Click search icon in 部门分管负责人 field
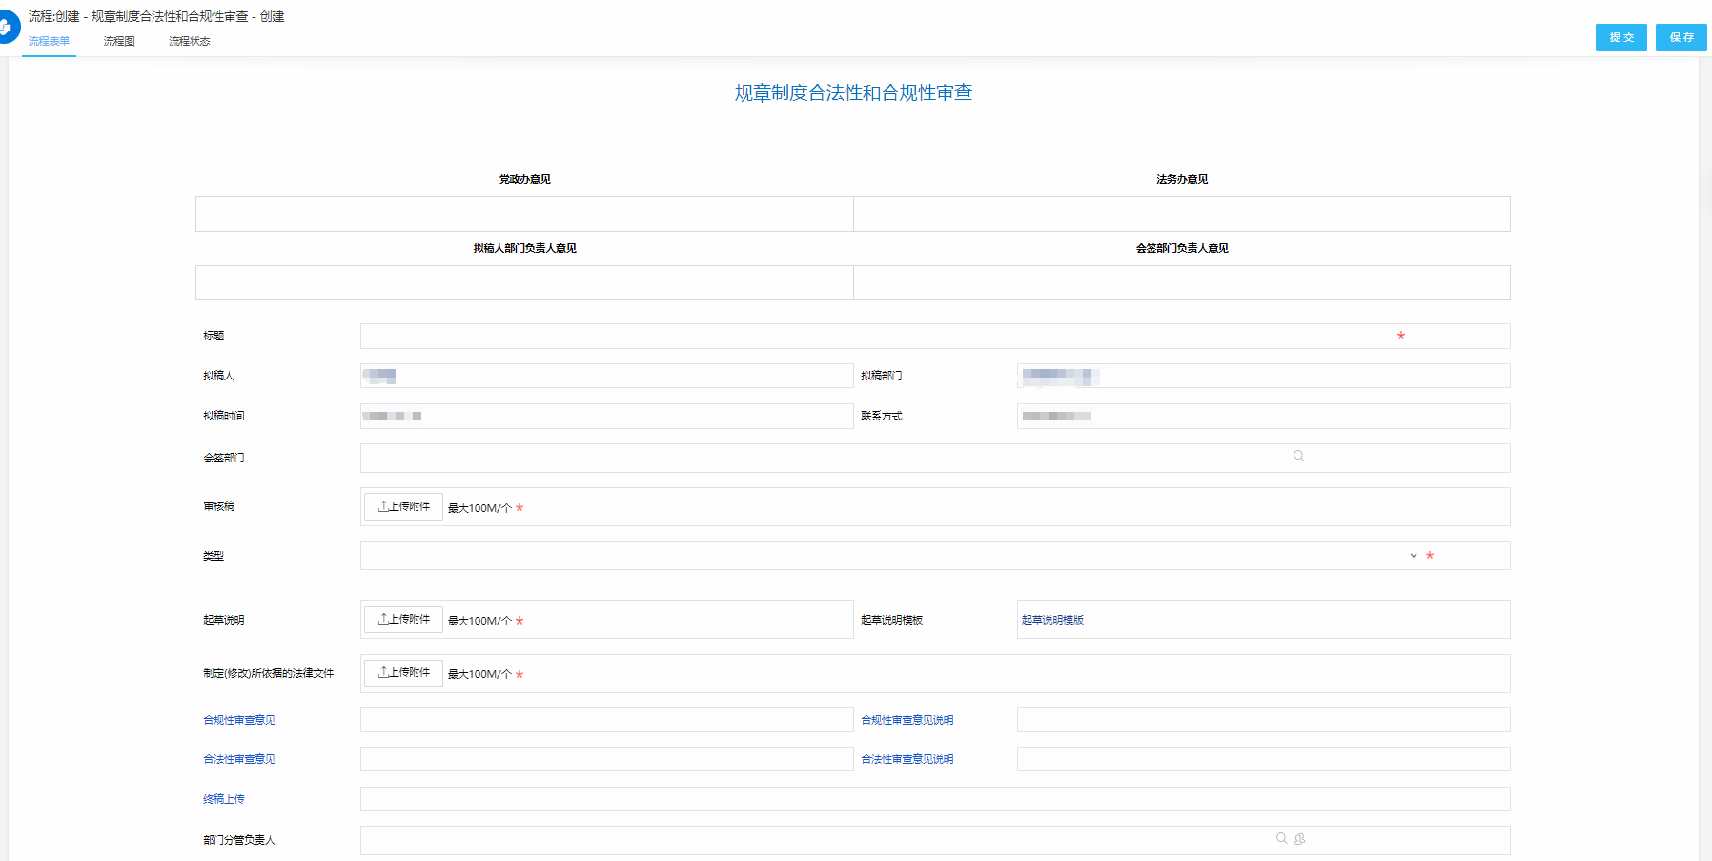The width and height of the screenshot is (1712, 861). click(x=1281, y=839)
